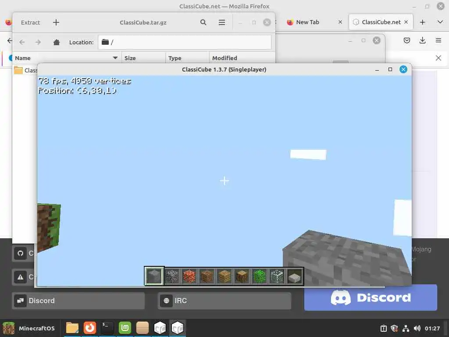Click the Extract button in the archive manager
The image size is (449, 337).
point(30,22)
